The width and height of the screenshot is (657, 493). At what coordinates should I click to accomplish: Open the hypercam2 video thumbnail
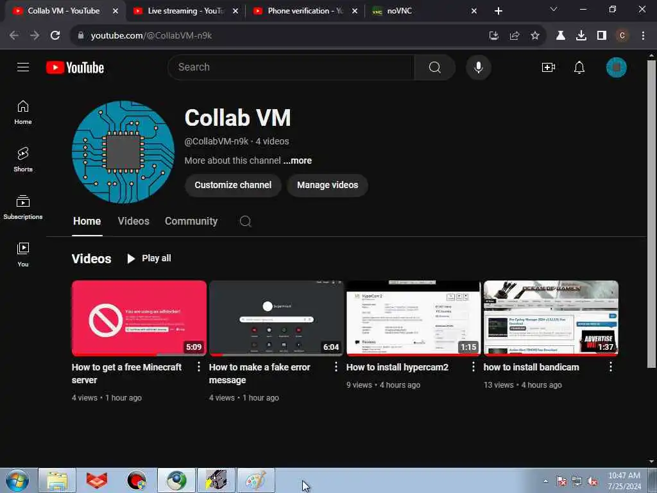coord(414,318)
